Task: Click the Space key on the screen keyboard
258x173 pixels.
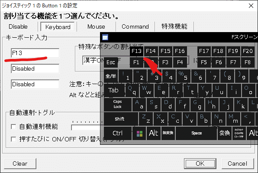Action: [x=196, y=133]
